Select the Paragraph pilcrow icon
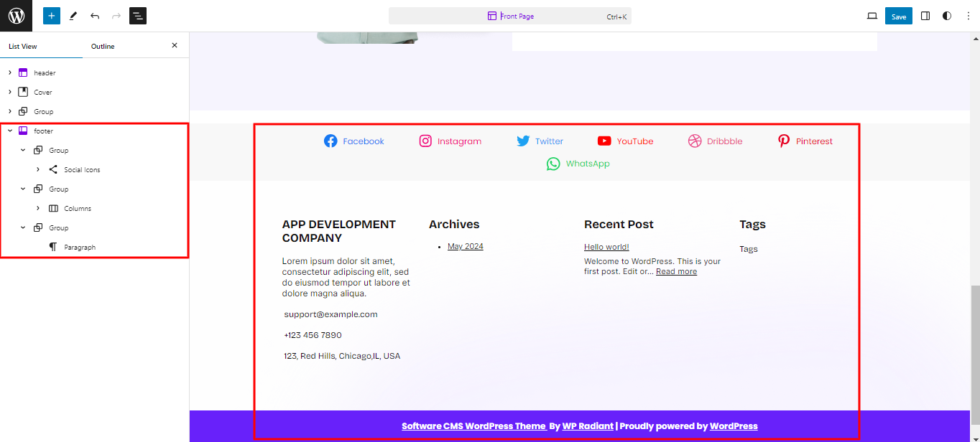 pyautogui.click(x=53, y=247)
